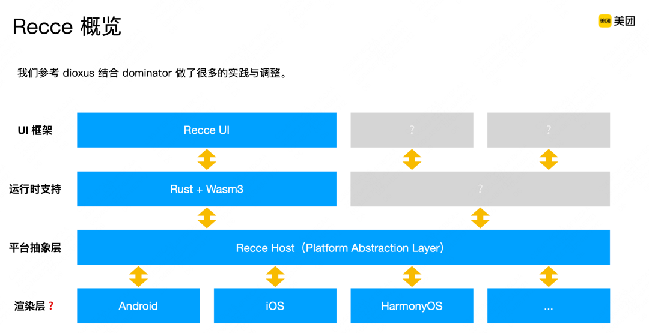Click the Meituan logo in the corner
The height and width of the screenshot is (333, 649).
(x=617, y=20)
